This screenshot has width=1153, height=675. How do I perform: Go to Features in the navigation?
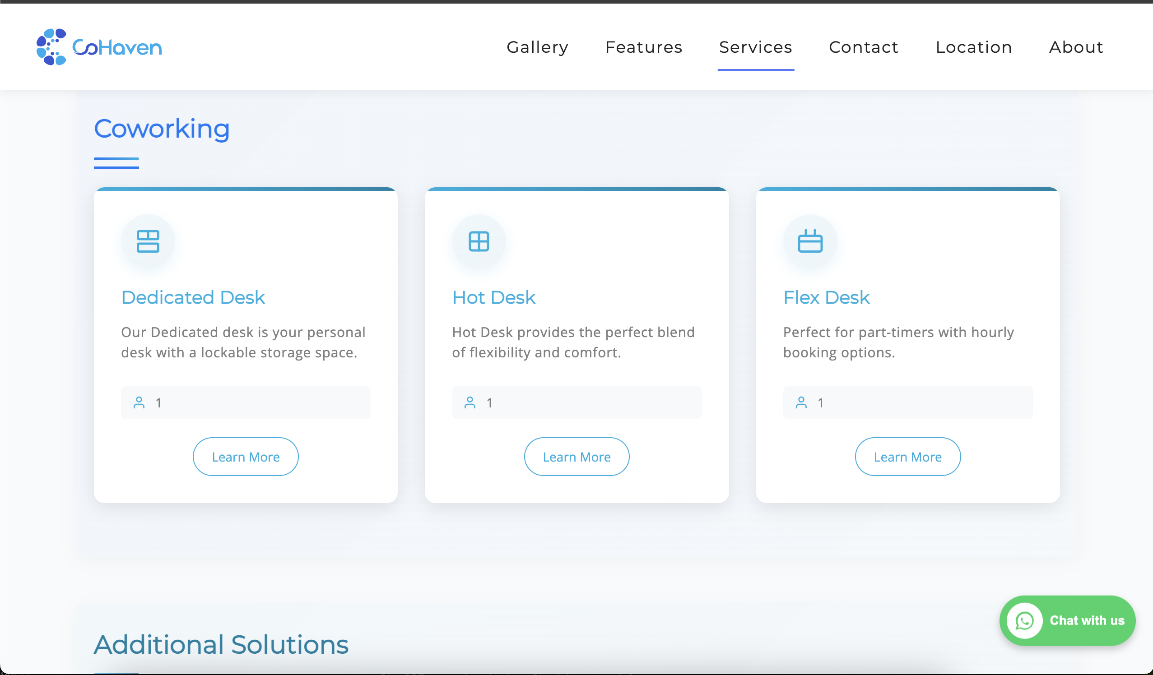pyautogui.click(x=643, y=47)
